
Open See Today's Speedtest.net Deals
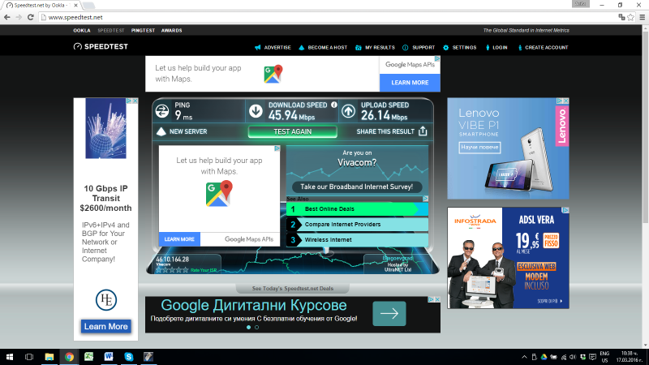(x=293, y=289)
